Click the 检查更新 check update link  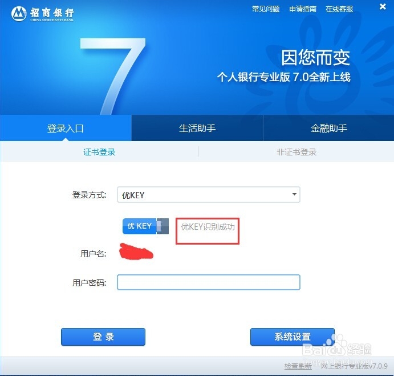tap(298, 366)
